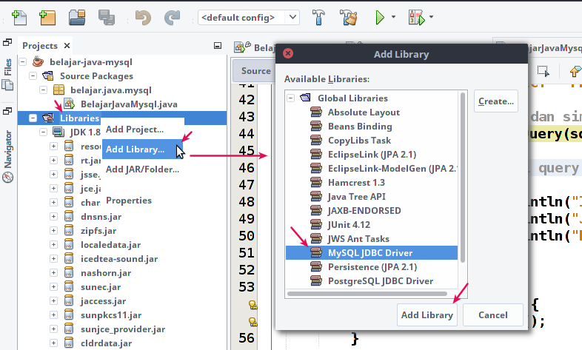This screenshot has width=582, height=350.
Task: Click the New File toolbar icon
Action: pyautogui.click(x=19, y=18)
